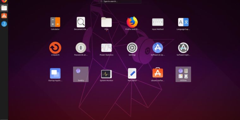
Task: Open System Monitor
Action: 106,74
